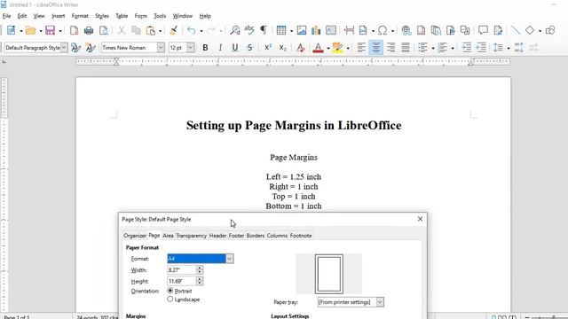Align paragraph right
The height and width of the screenshot is (319, 568).
[390, 48]
